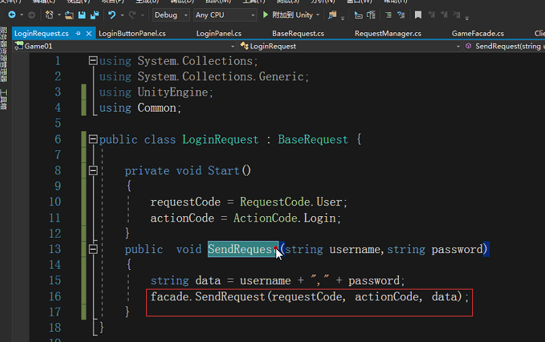Close the LoginRequest.cs tab
The width and height of the screenshot is (545, 342).
pos(89,34)
